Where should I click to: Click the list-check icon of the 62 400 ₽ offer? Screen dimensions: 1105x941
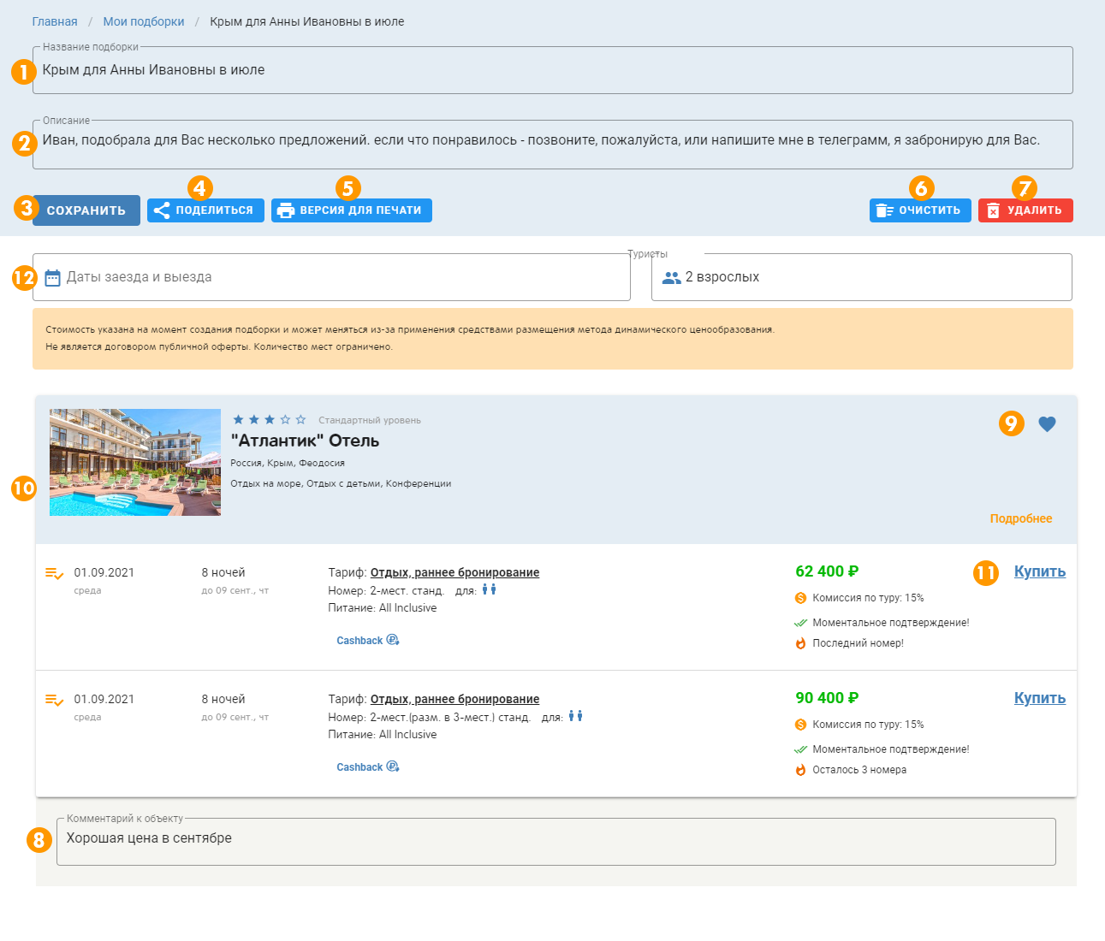(54, 573)
